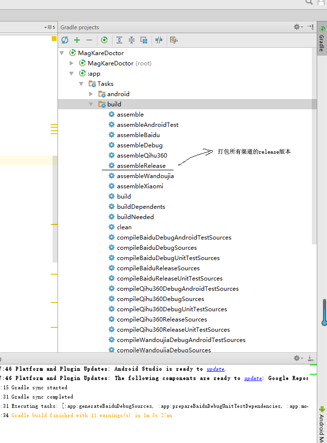The width and height of the screenshot is (327, 443).
Task: Select assembleDebug task
Action: [x=140, y=145]
